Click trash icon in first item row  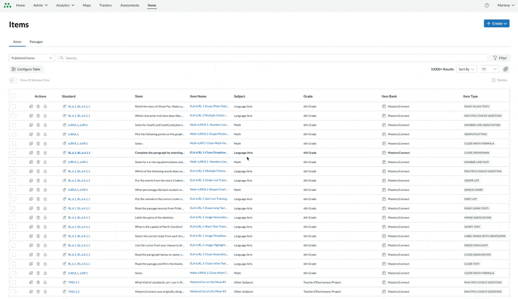(38, 106)
